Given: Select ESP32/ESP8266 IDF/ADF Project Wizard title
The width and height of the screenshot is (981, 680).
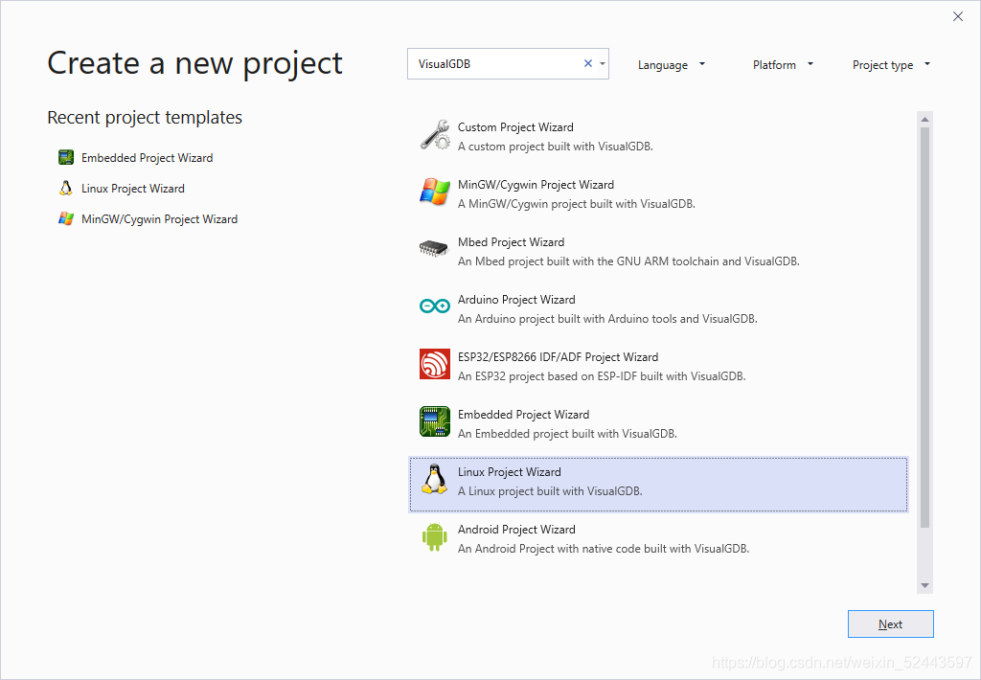Looking at the screenshot, I should (x=559, y=357).
